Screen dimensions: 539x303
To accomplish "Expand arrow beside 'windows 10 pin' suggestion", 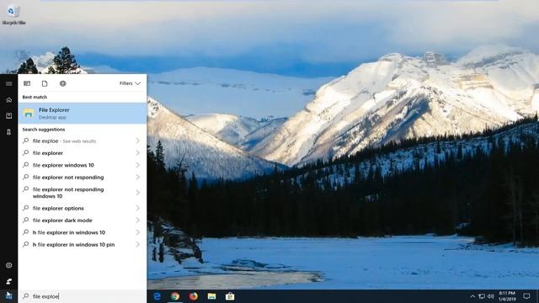I will tap(137, 245).
